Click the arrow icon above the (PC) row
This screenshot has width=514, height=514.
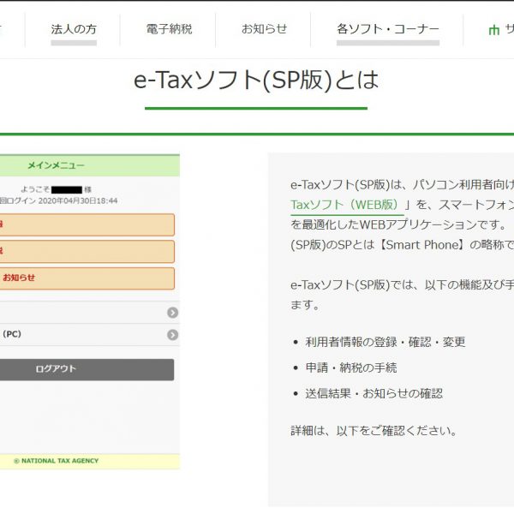172,313
